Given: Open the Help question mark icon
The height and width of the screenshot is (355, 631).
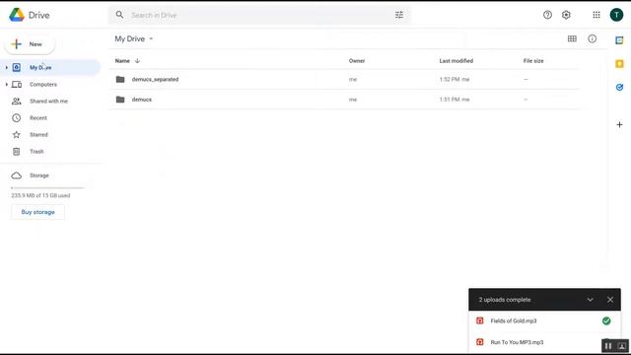Looking at the screenshot, I should point(547,15).
